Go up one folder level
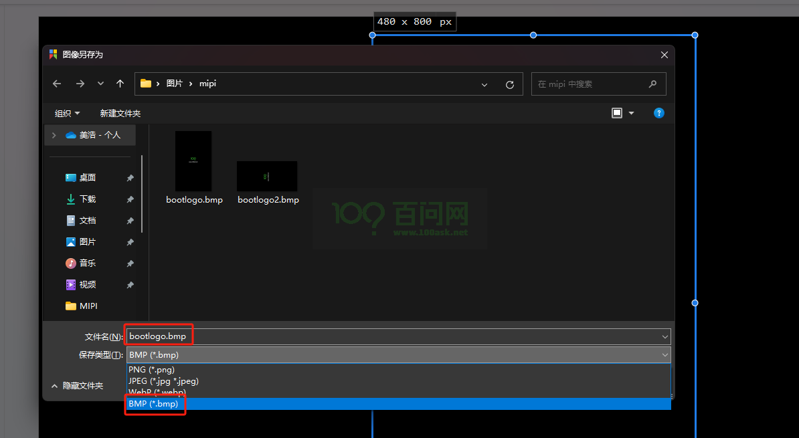 [120, 84]
